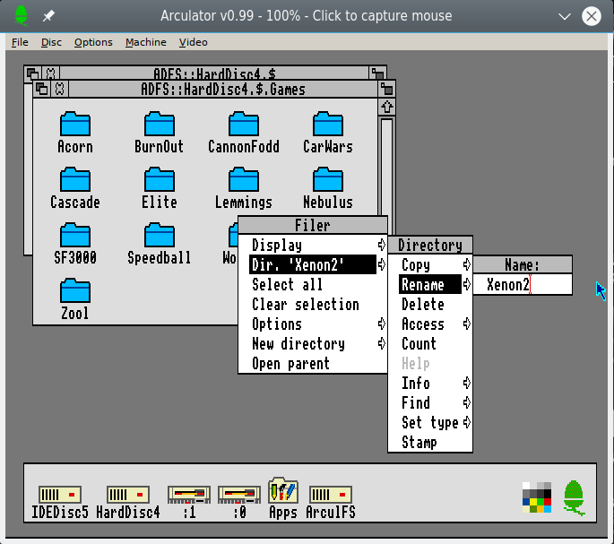Viewport: 614px width, 544px height.
Task: Open the palette display icon on icon bar
Action: (537, 497)
